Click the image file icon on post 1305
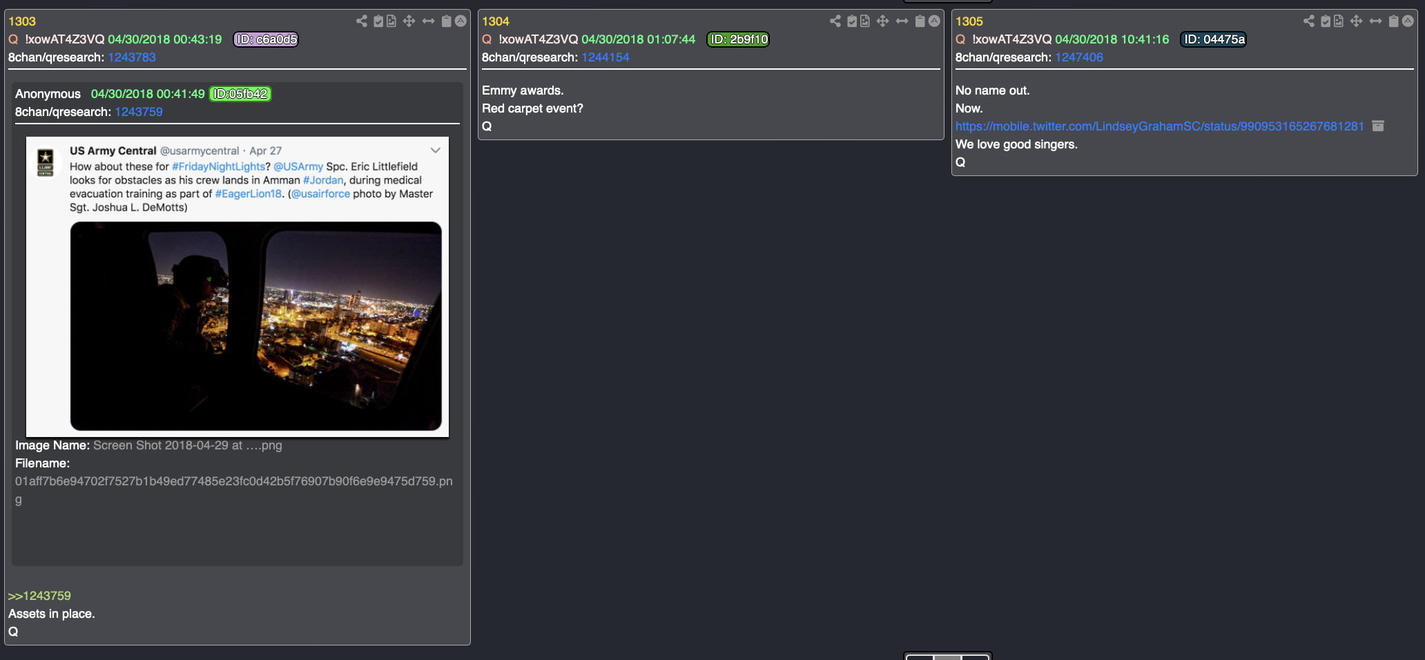The height and width of the screenshot is (660, 1425). [1339, 21]
